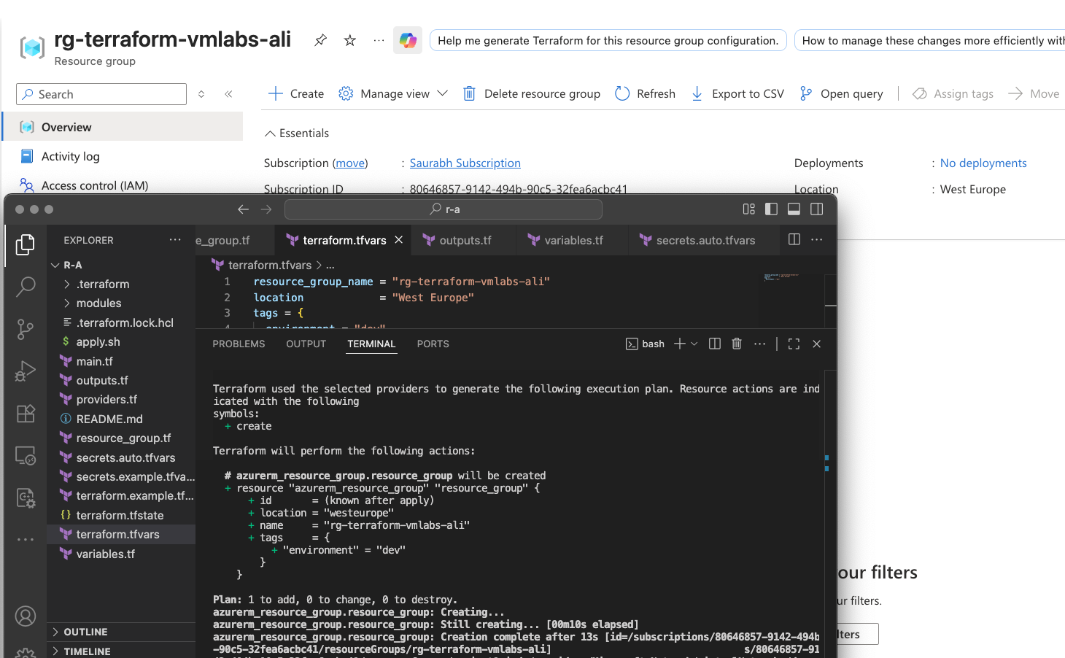This screenshot has width=1065, height=658.
Task: Add the resource group to favorites with the star
Action: click(349, 40)
